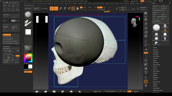Click the Clone tool button

(x=154, y=17)
